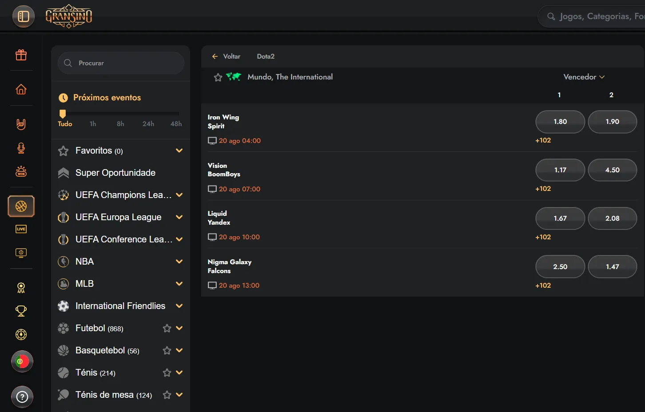Change language via Portugal flag
Screen dimensions: 645x412
click(22, 361)
